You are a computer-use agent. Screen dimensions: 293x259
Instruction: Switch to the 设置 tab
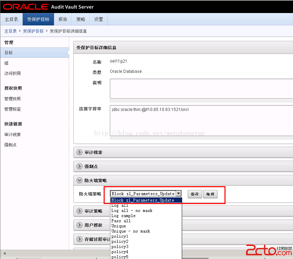(99, 19)
